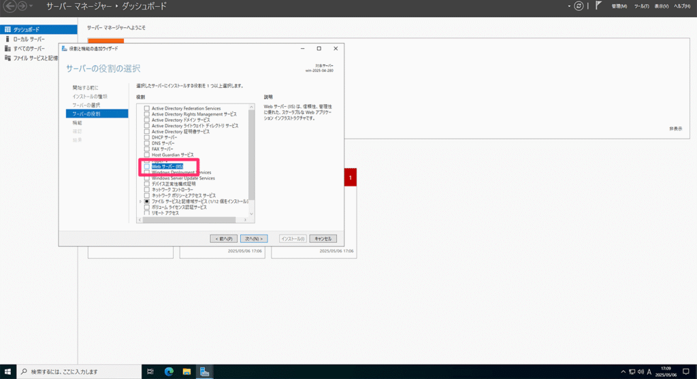Show hidden system tray icons chevron
The height and width of the screenshot is (379, 697).
pyautogui.click(x=623, y=372)
